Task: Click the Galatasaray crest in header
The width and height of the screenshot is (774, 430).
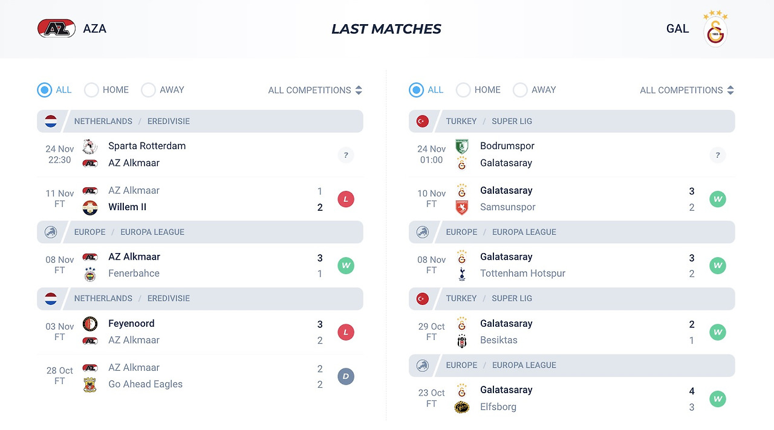Action: point(715,28)
